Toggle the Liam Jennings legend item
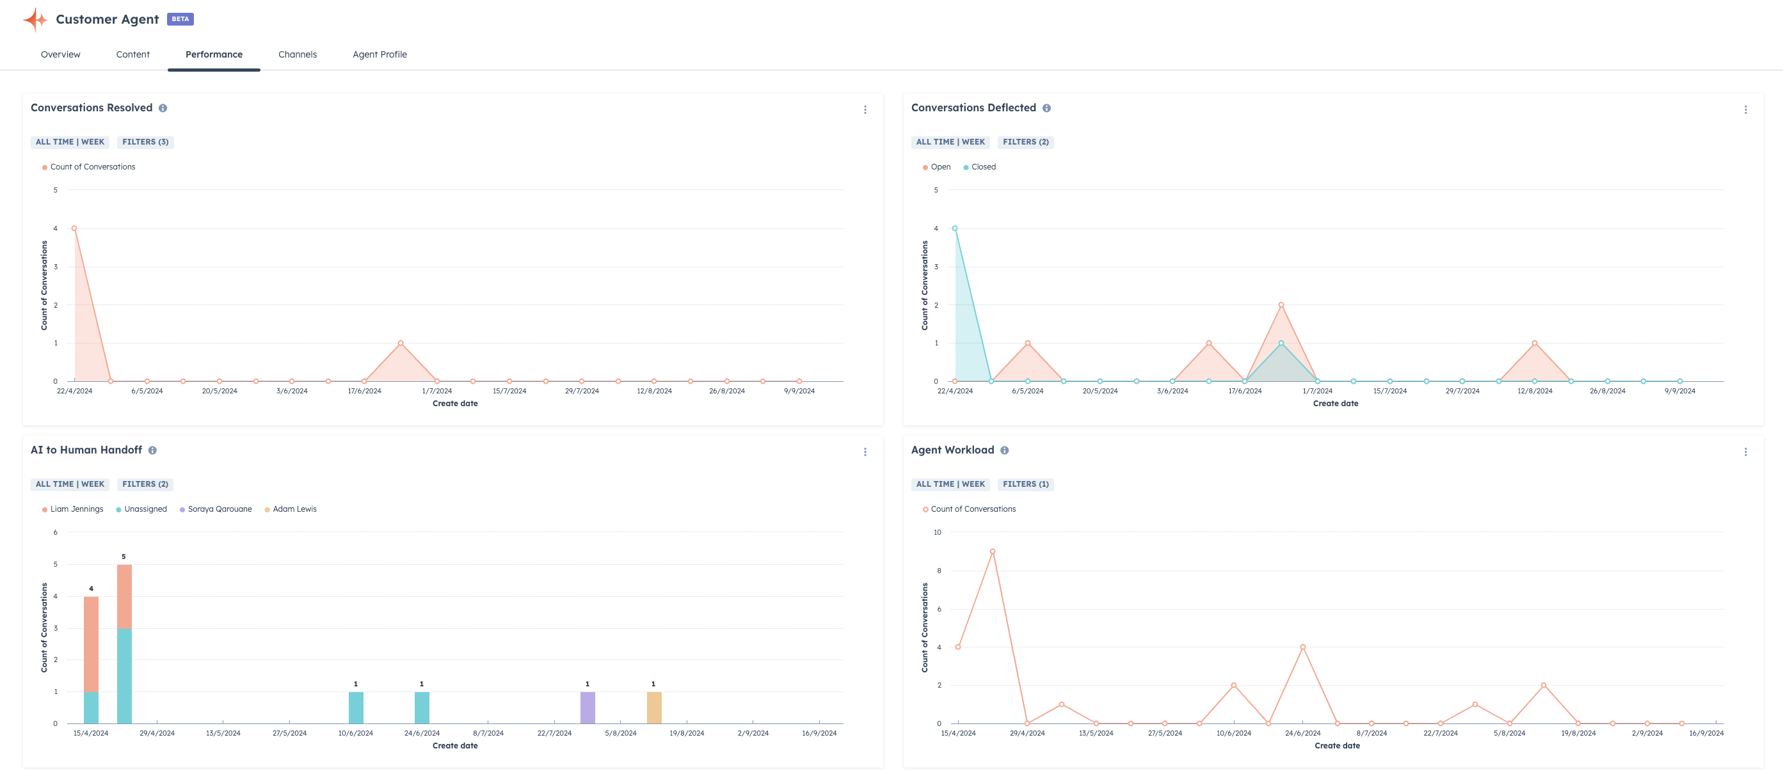The width and height of the screenshot is (1783, 774). (x=73, y=510)
